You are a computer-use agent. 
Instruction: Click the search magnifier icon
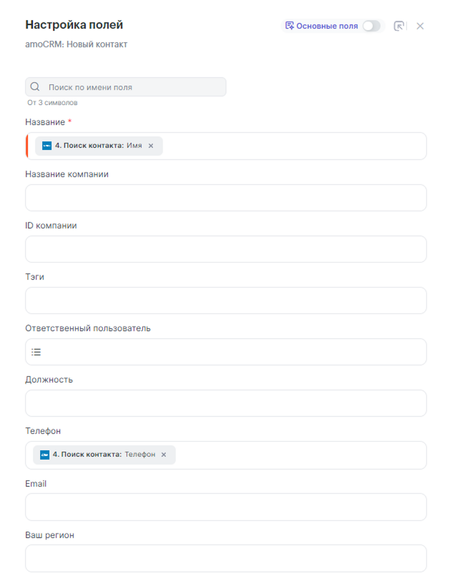tap(35, 87)
